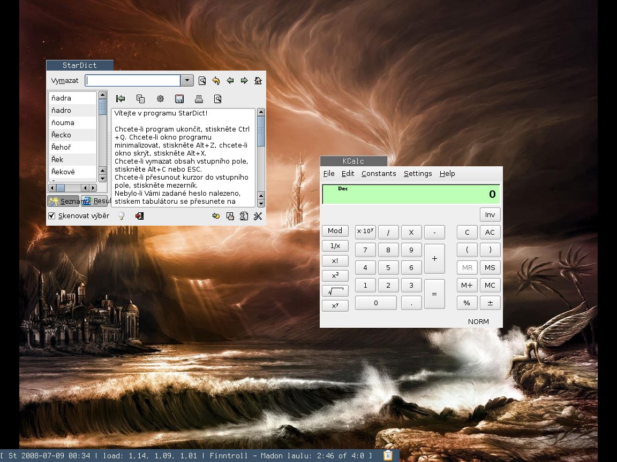
Task: Click the equals button in KCalc
Action: [x=434, y=294]
